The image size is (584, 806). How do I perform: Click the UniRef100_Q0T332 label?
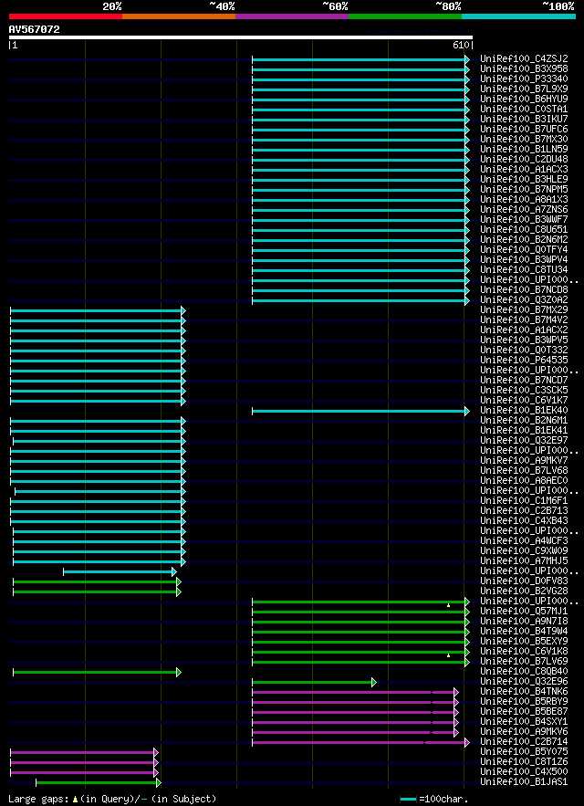pyautogui.click(x=524, y=350)
